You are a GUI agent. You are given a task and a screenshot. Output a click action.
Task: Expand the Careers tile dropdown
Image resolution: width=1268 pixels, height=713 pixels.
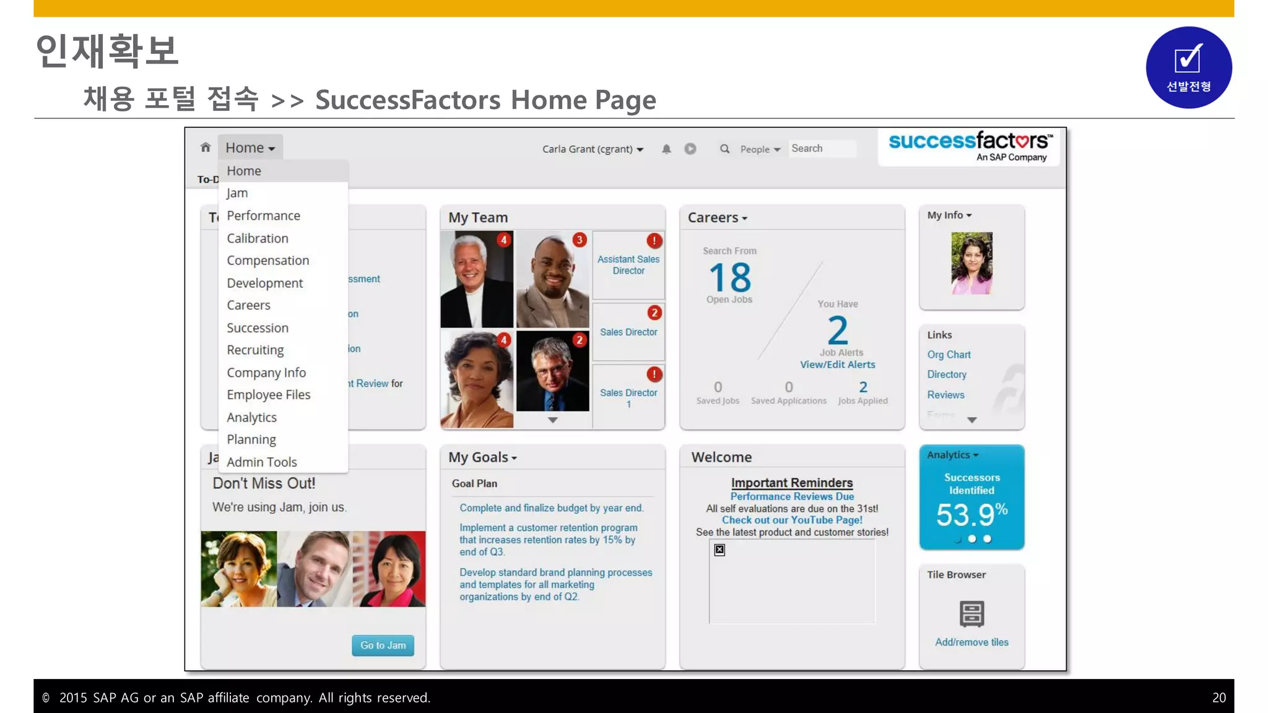(x=718, y=218)
